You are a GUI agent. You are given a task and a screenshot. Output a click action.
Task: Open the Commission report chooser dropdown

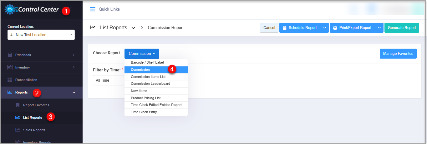point(142,54)
